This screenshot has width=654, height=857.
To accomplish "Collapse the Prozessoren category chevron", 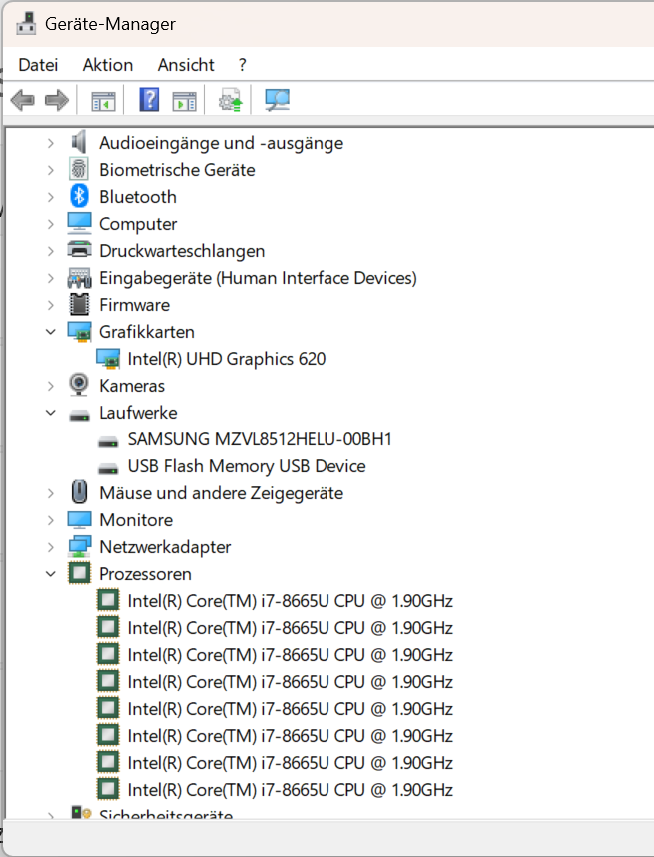I will (51, 574).
